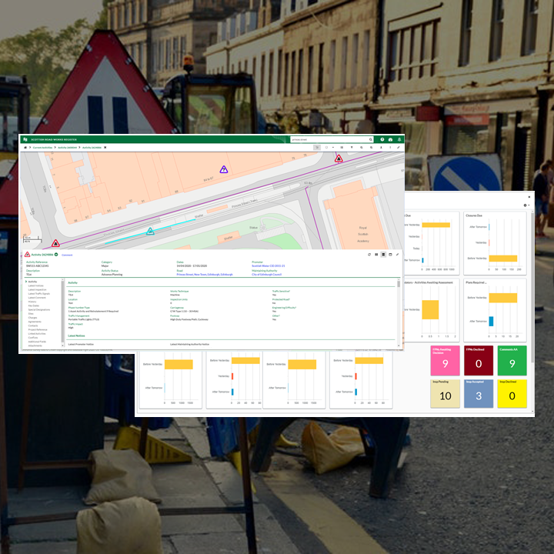Click the map filter funnel icon

coord(352,146)
